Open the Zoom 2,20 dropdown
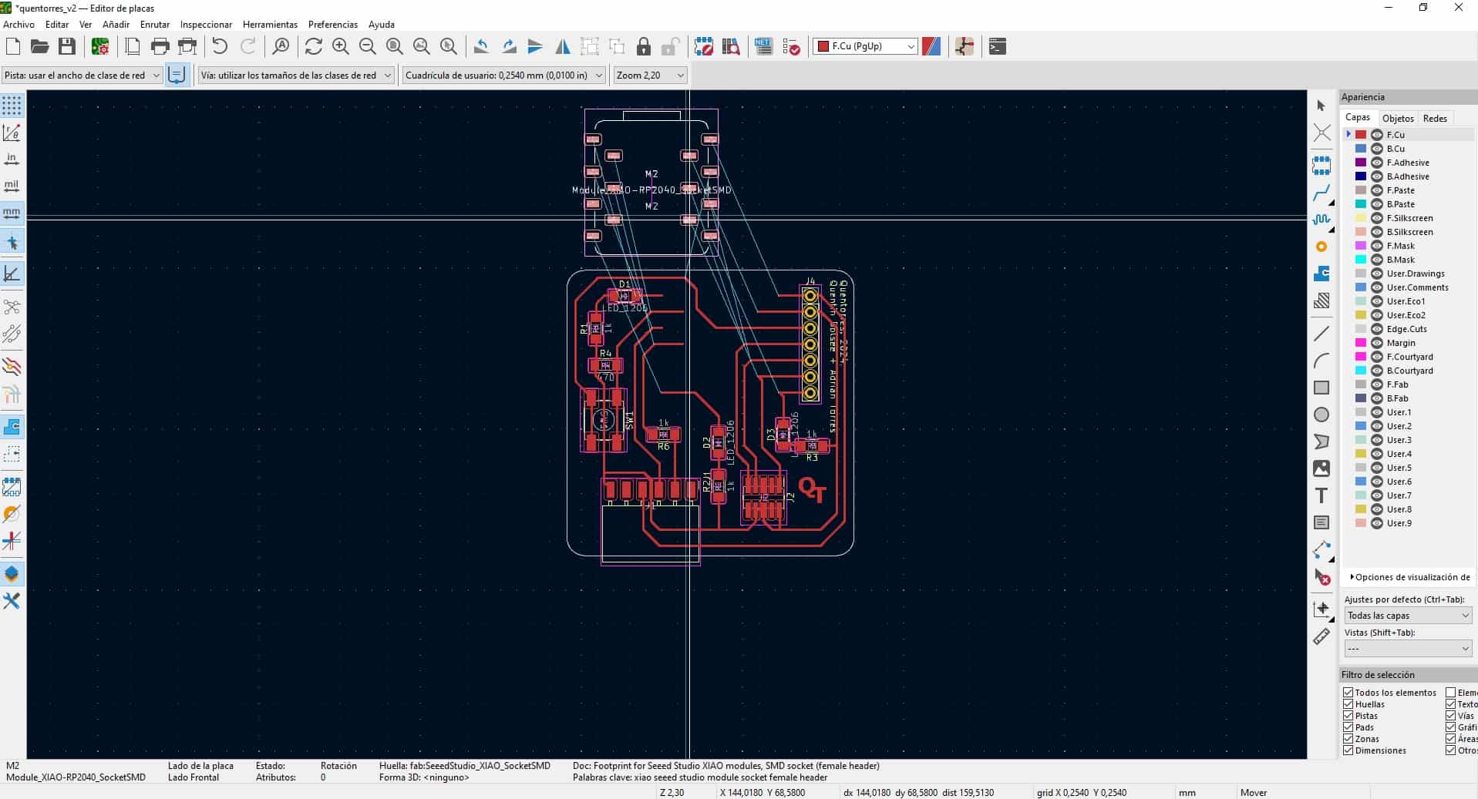 coord(650,76)
